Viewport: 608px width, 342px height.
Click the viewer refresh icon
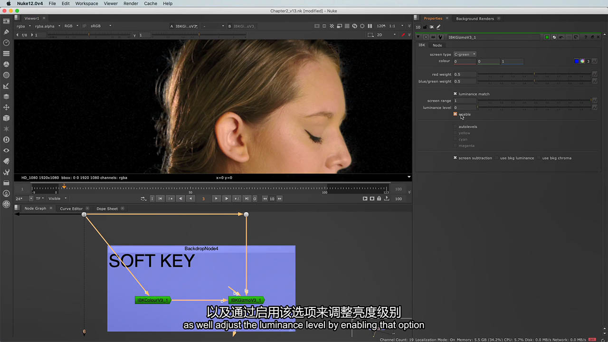[x=354, y=26]
